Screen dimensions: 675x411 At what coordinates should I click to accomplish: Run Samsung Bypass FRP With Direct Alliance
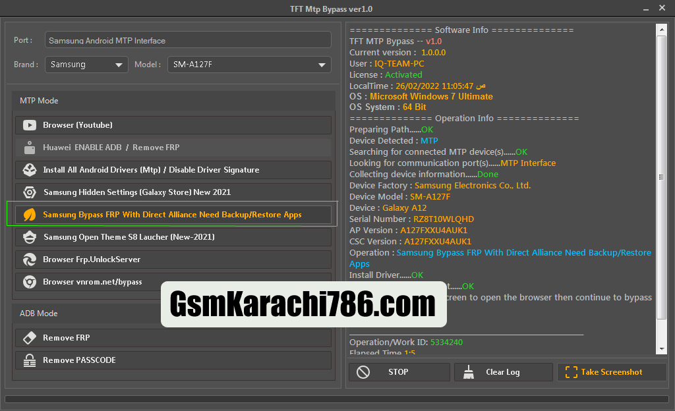tap(173, 215)
